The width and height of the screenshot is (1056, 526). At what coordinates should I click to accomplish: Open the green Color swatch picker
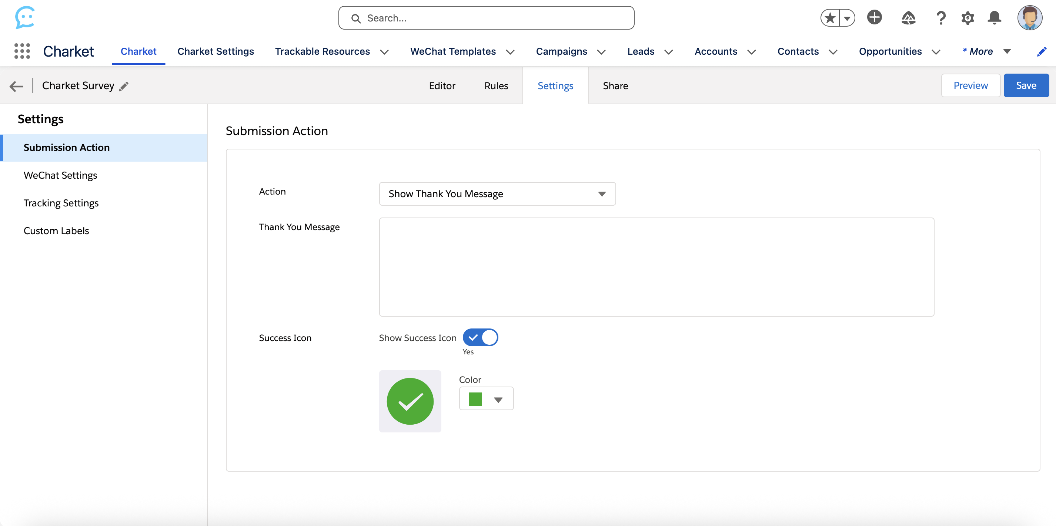point(486,399)
